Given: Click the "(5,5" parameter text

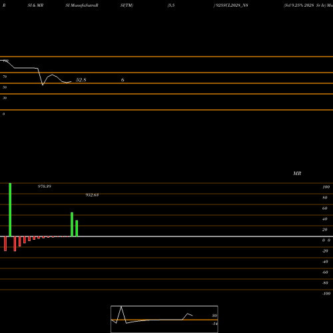Looking at the screenshot, I should pos(171,5).
